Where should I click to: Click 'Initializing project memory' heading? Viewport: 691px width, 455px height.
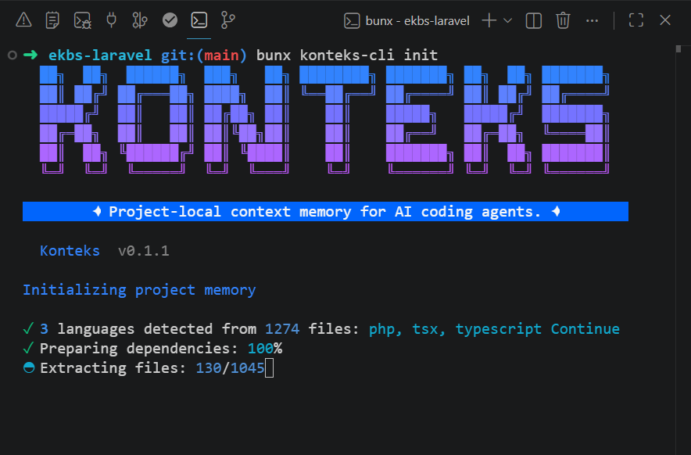[139, 290]
